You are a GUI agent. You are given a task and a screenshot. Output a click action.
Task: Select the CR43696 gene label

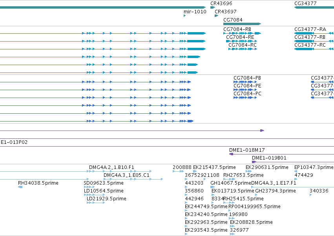click(221, 4)
